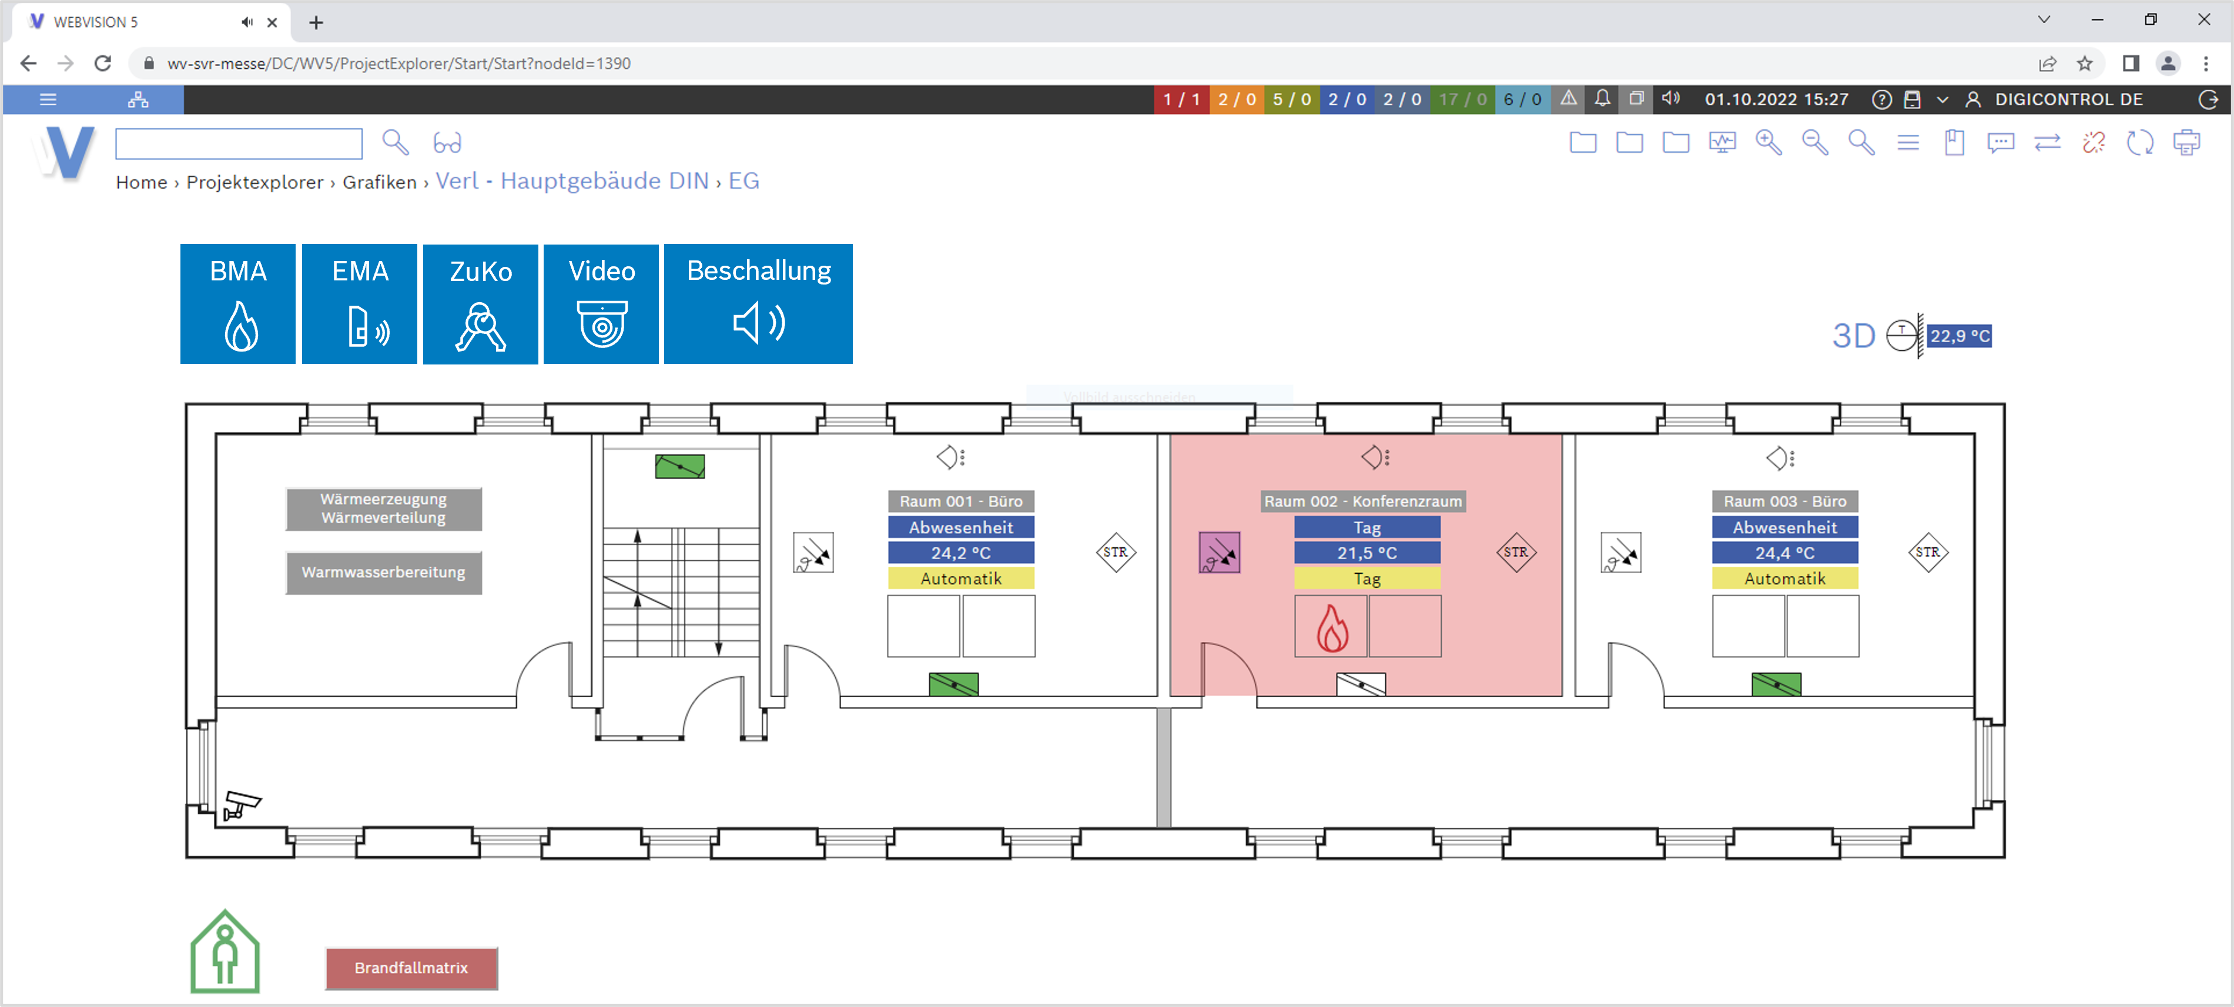Click the surveillance camera symbol in corridor
The width and height of the screenshot is (2234, 1007).
[x=241, y=804]
